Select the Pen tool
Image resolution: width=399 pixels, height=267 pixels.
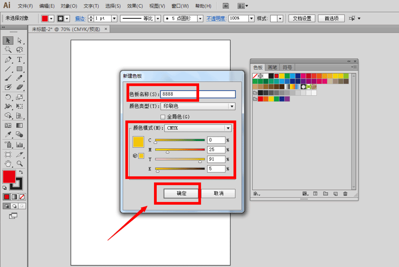pyautogui.click(x=8, y=59)
